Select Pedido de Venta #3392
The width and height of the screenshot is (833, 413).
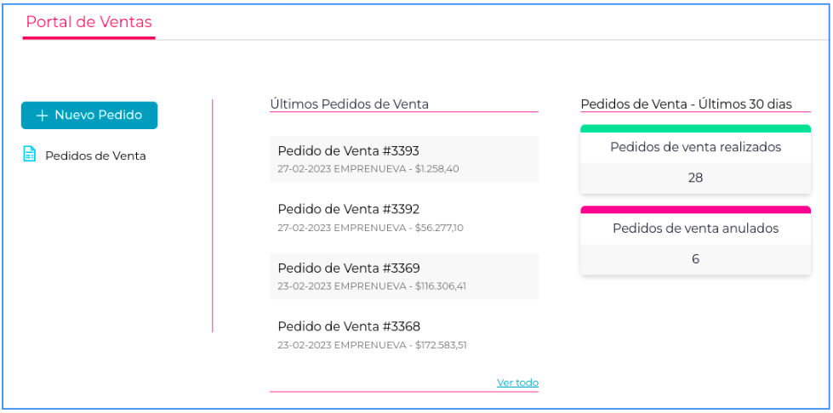coord(348,209)
